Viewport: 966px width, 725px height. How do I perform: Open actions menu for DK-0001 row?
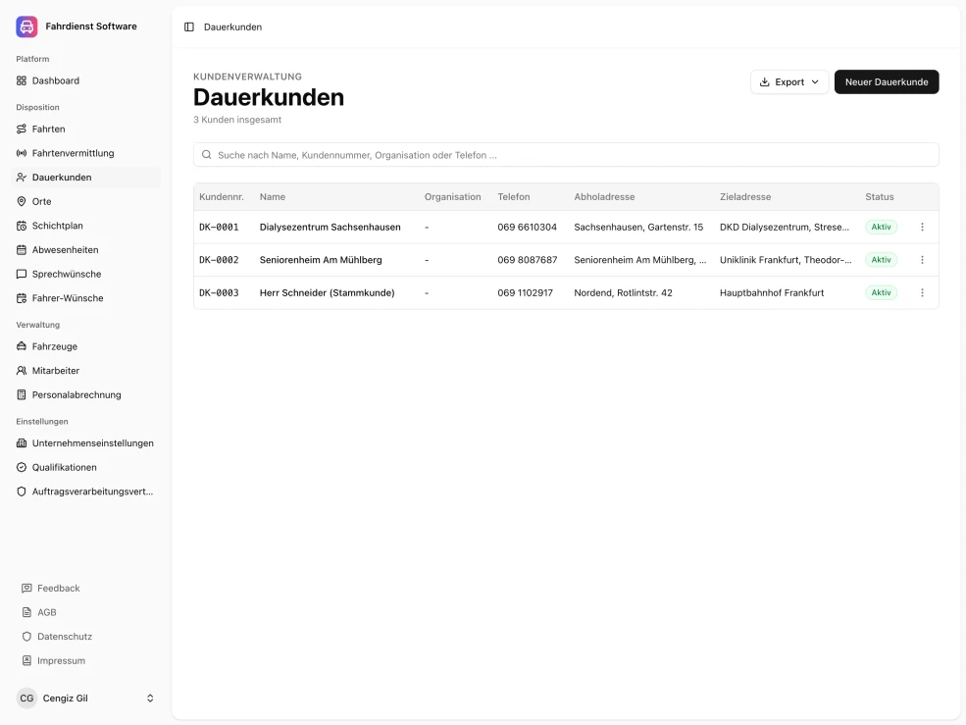pyautogui.click(x=921, y=227)
